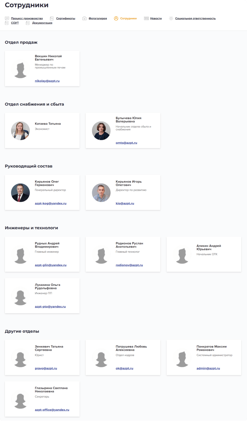Click the Процесс производства chat icon
Screen dimensions: 247x421
click(x=7, y=18)
